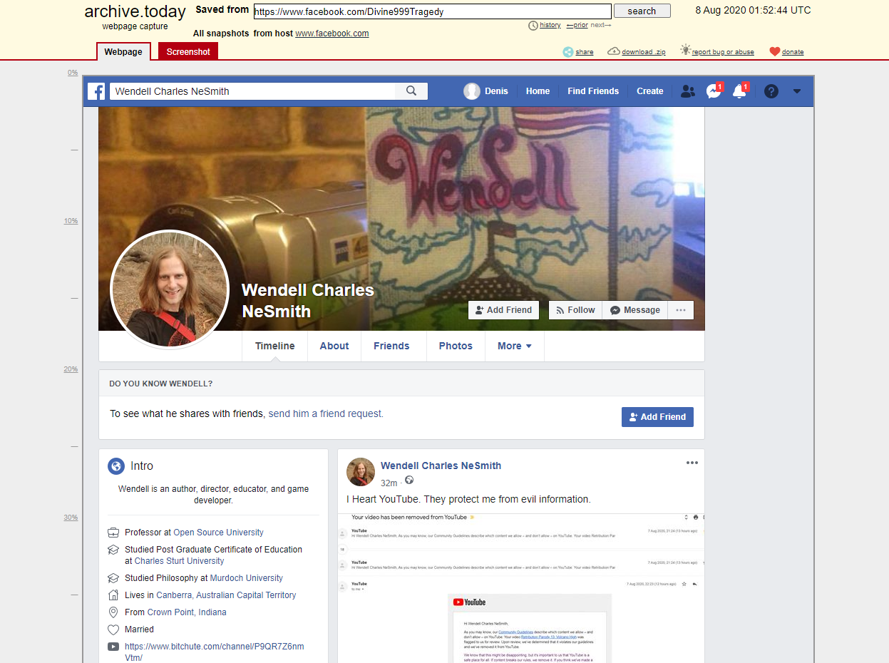Click the prior snapshot link
Screen dimensions: 889x663
(577, 26)
